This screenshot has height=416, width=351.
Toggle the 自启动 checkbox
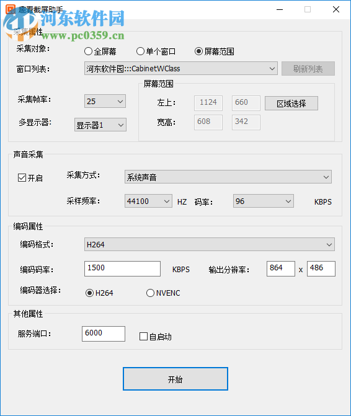[156, 337]
